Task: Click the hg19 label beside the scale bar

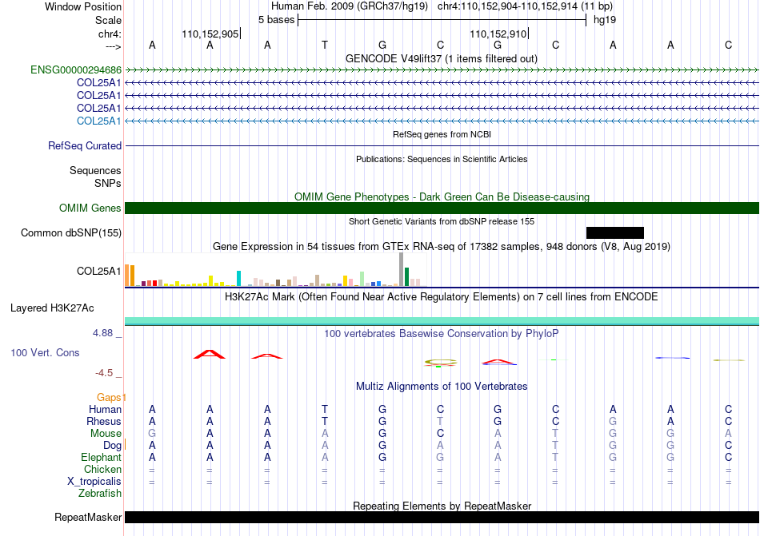Action: pos(605,20)
